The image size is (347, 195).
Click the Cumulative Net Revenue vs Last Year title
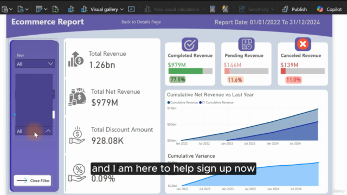(210, 95)
